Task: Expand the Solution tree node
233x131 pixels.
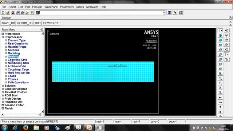Action: tap(3, 86)
